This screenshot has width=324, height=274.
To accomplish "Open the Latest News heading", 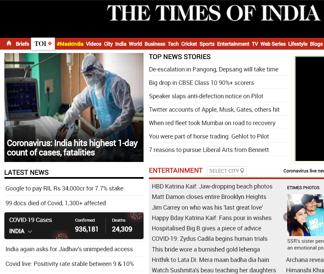I will coord(26,172).
